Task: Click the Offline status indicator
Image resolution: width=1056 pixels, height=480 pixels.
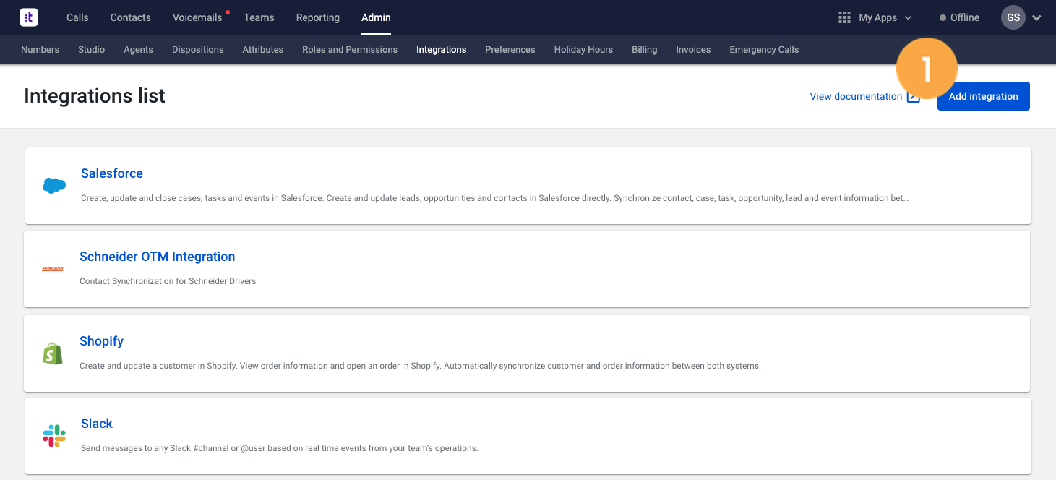Action: [x=959, y=17]
